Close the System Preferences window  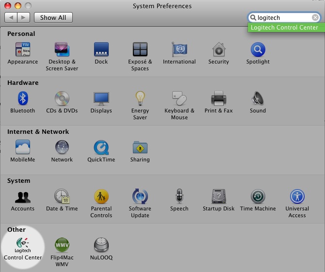(x=8, y=6)
